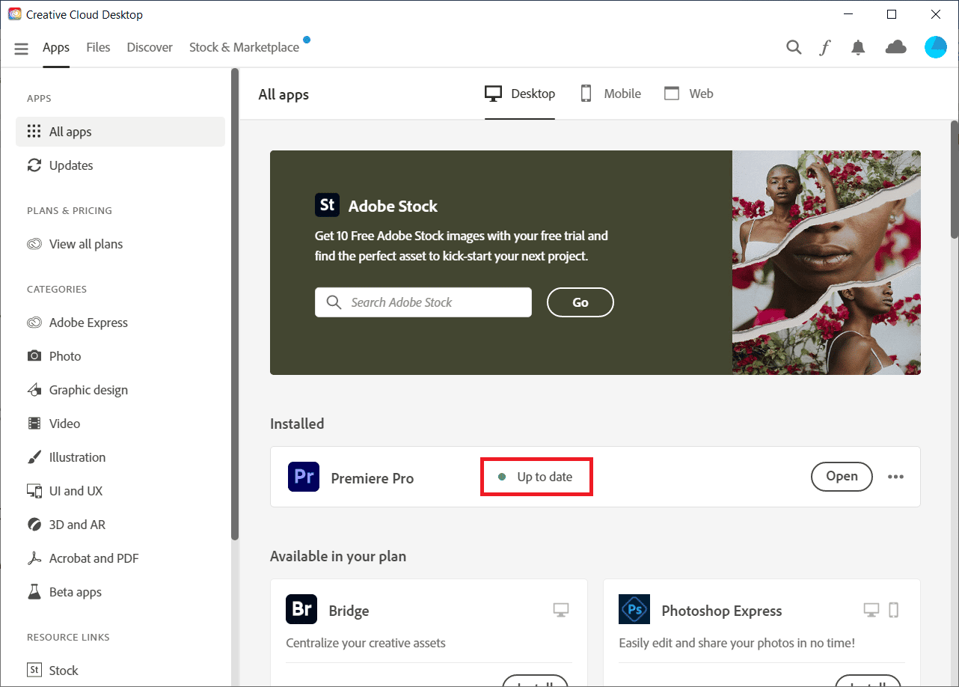Image resolution: width=959 pixels, height=687 pixels.
Task: Open the Creative Cloud search icon
Action: (794, 46)
